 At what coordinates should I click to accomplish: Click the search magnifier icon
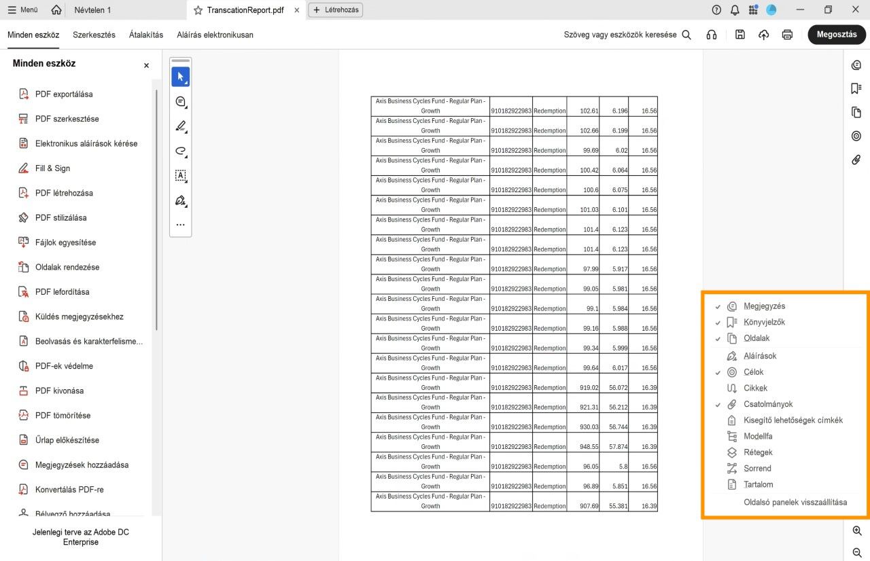pos(686,35)
